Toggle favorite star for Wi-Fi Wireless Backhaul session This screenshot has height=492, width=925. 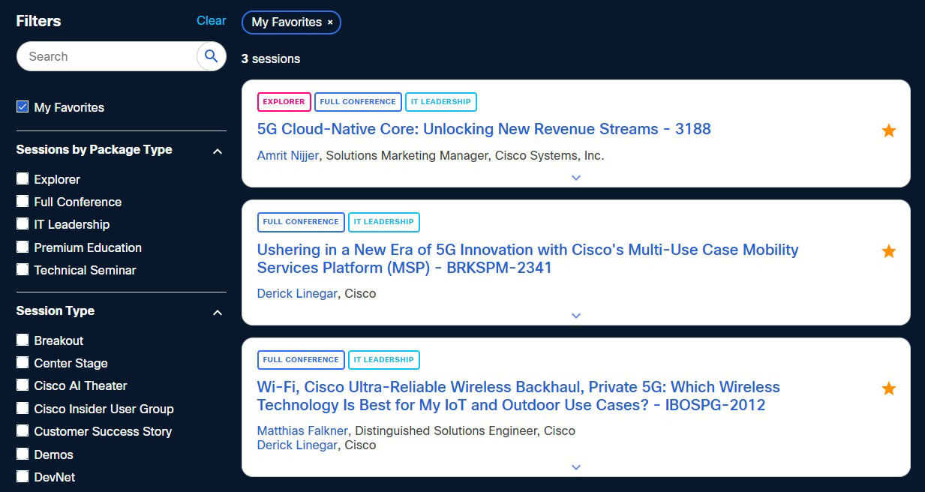click(x=889, y=388)
